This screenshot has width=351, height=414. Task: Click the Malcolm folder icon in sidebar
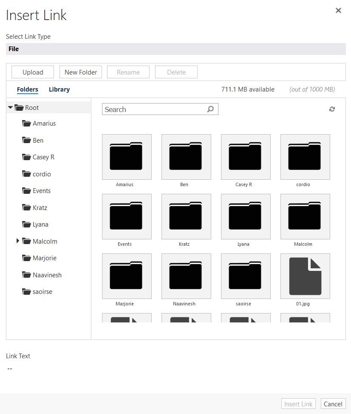point(26,241)
